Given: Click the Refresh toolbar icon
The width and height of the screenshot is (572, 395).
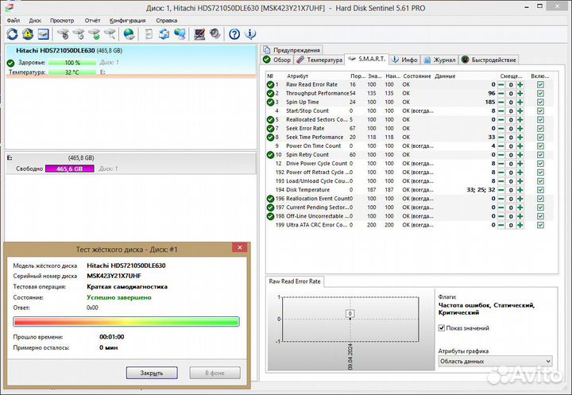Looking at the screenshot, I should 13,34.
